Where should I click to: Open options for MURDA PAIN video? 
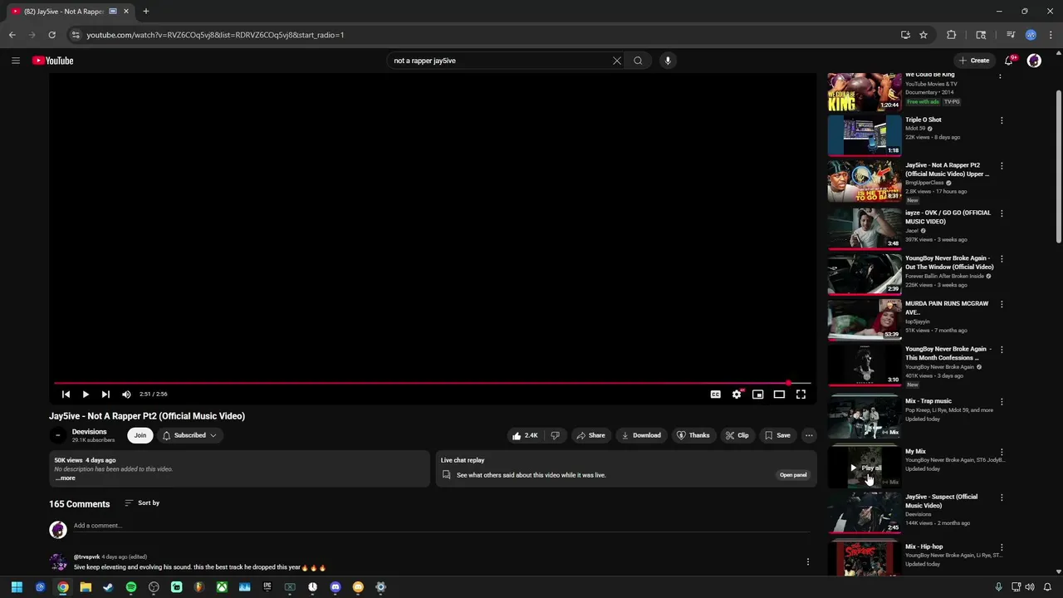1001,305
